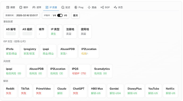Click the DisneyPlus status 解锁-US
Screen dimensions: 183x101
[132, 93]
